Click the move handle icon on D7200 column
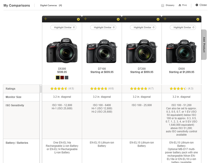Image resolution: width=211 pixels, height=163 pixels. tap(125, 19)
